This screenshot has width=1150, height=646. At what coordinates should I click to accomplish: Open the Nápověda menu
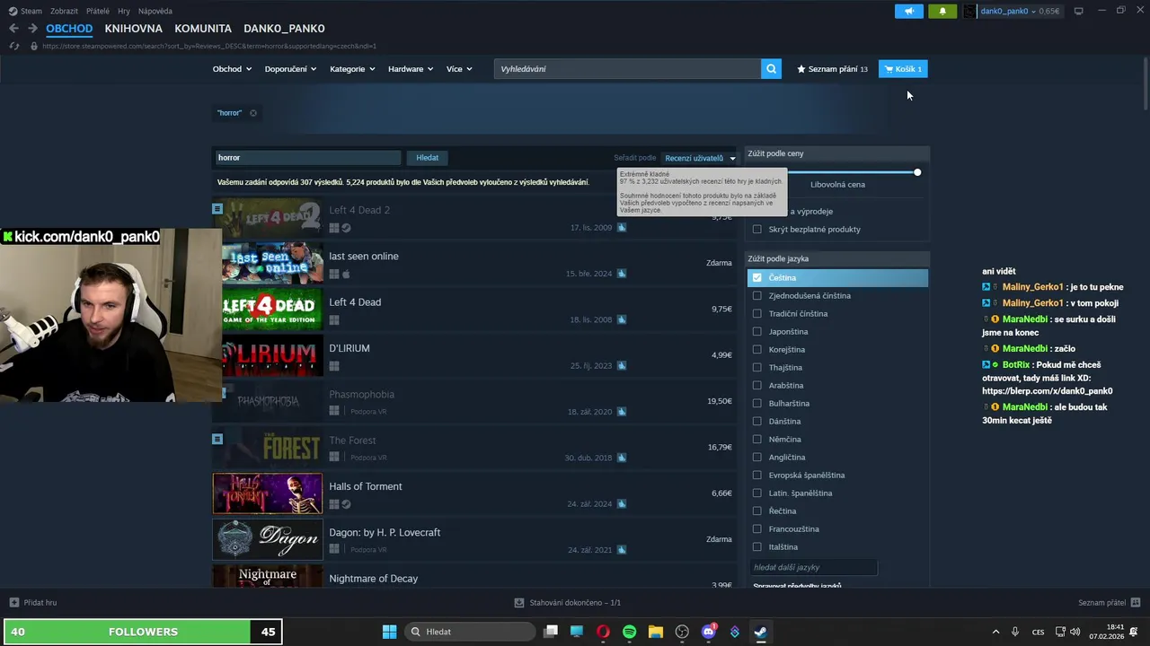click(155, 11)
